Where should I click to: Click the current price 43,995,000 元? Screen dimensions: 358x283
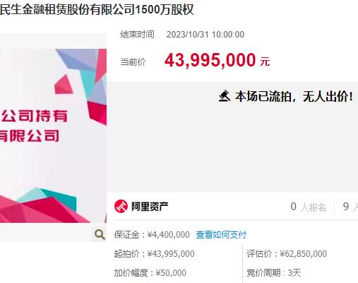pyautogui.click(x=217, y=60)
